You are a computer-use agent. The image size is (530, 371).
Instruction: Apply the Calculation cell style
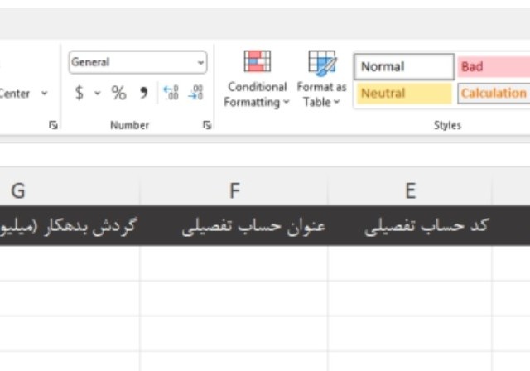click(494, 94)
